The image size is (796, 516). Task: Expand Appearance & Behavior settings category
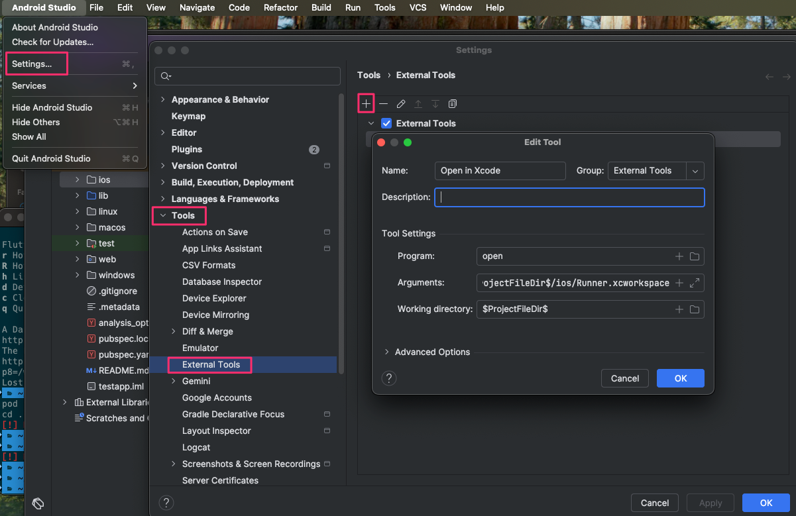[x=163, y=100]
